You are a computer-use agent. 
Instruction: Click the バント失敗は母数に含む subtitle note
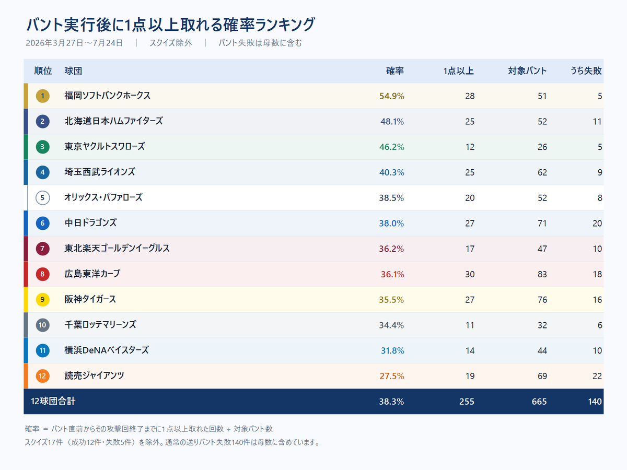[x=260, y=43]
